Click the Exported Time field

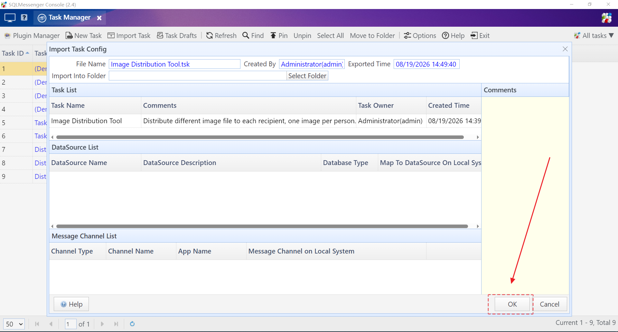pyautogui.click(x=426, y=64)
